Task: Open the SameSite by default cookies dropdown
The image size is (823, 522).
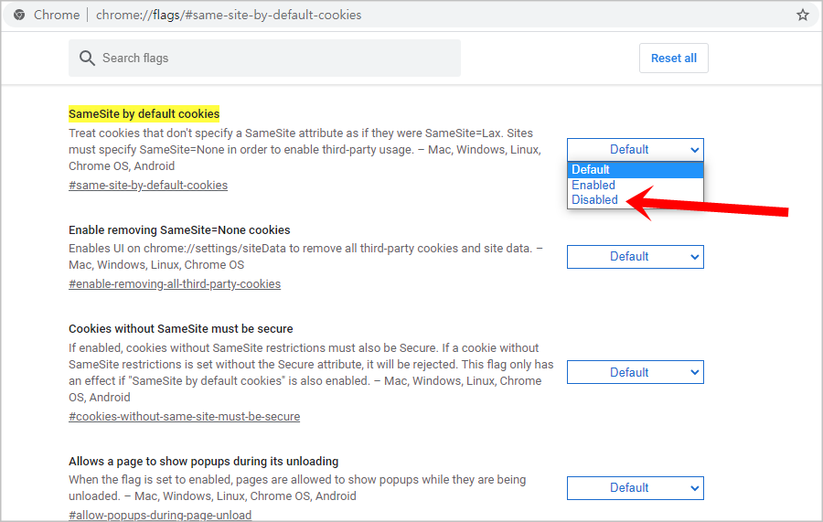Action: tap(636, 150)
